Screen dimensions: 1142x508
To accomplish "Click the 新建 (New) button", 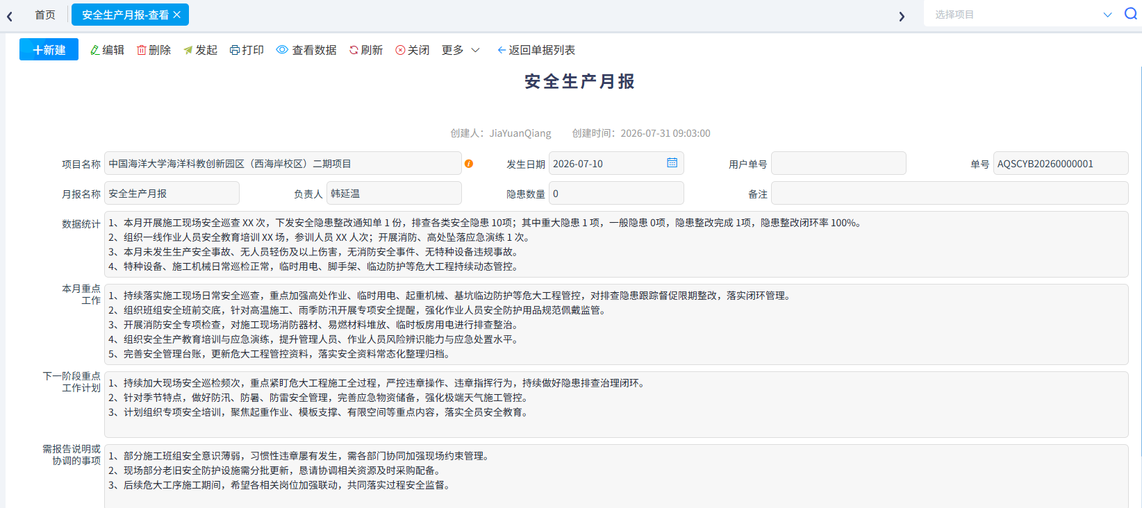I will [49, 50].
